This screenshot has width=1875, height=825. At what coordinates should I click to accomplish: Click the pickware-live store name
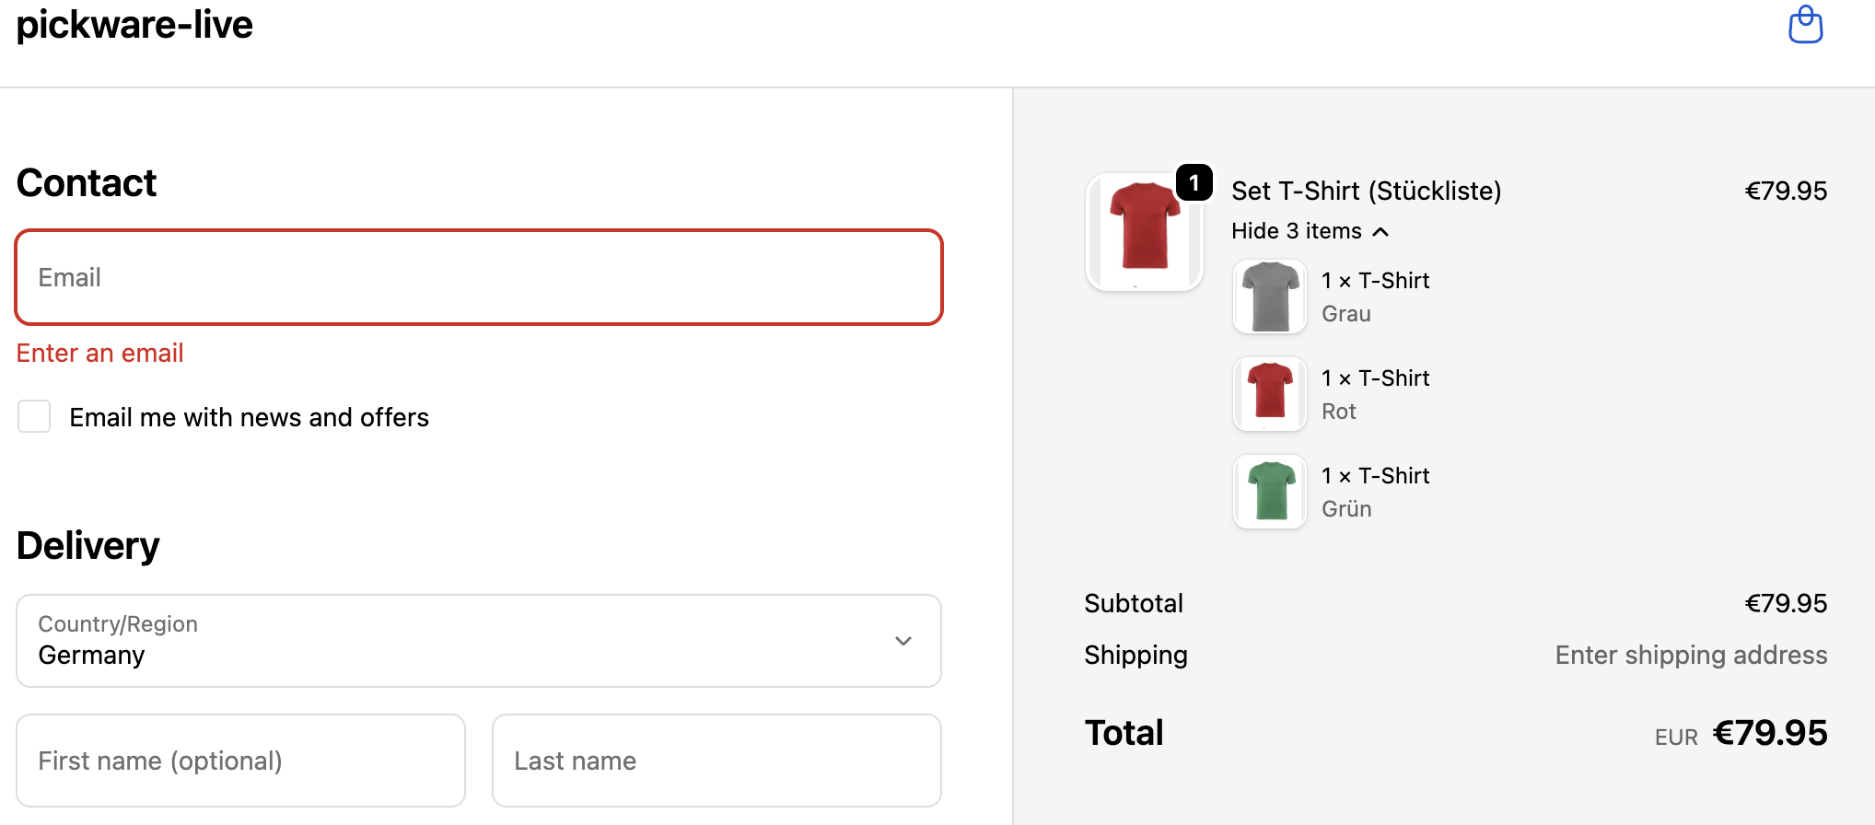[x=134, y=25]
